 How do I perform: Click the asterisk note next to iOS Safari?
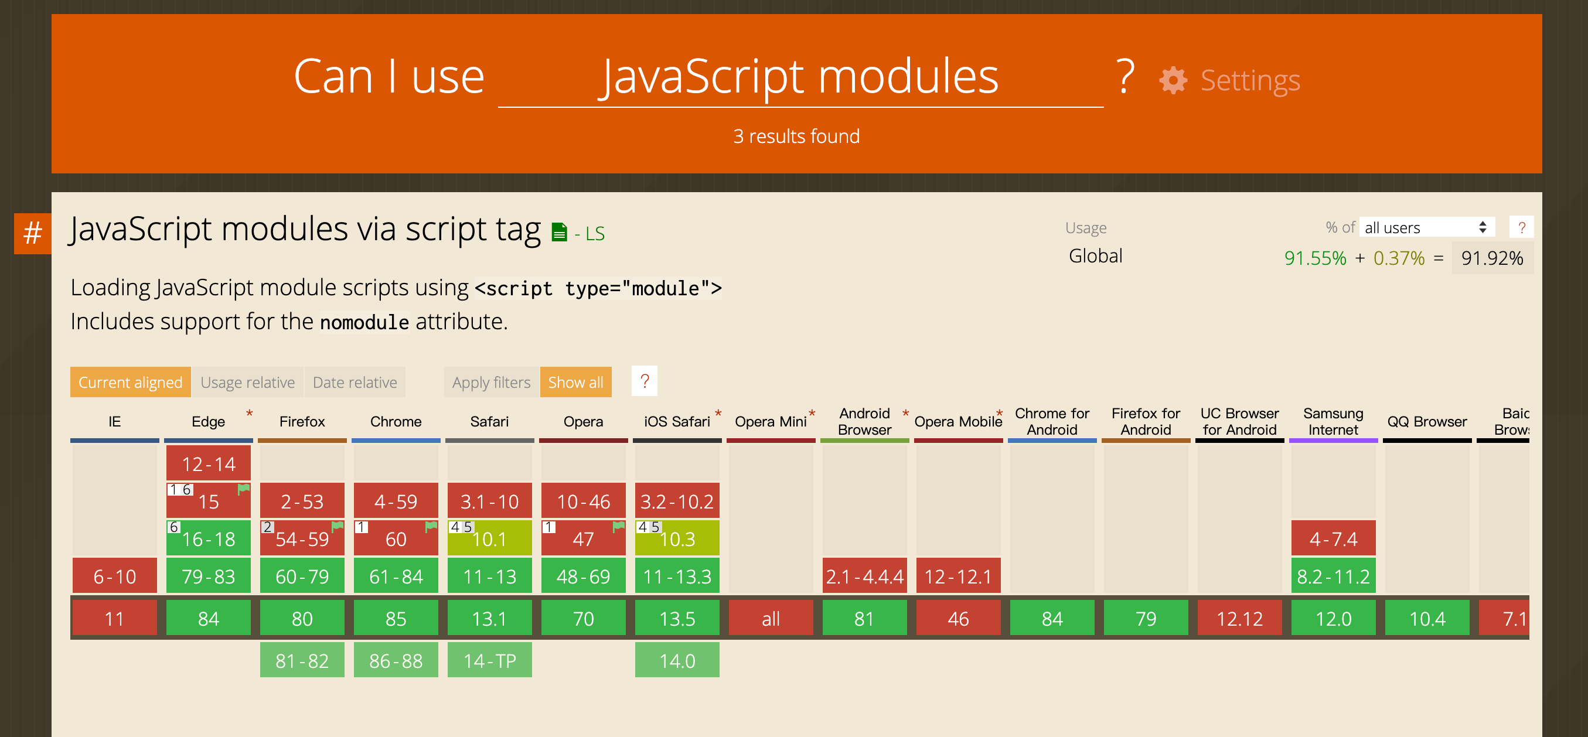(x=718, y=414)
